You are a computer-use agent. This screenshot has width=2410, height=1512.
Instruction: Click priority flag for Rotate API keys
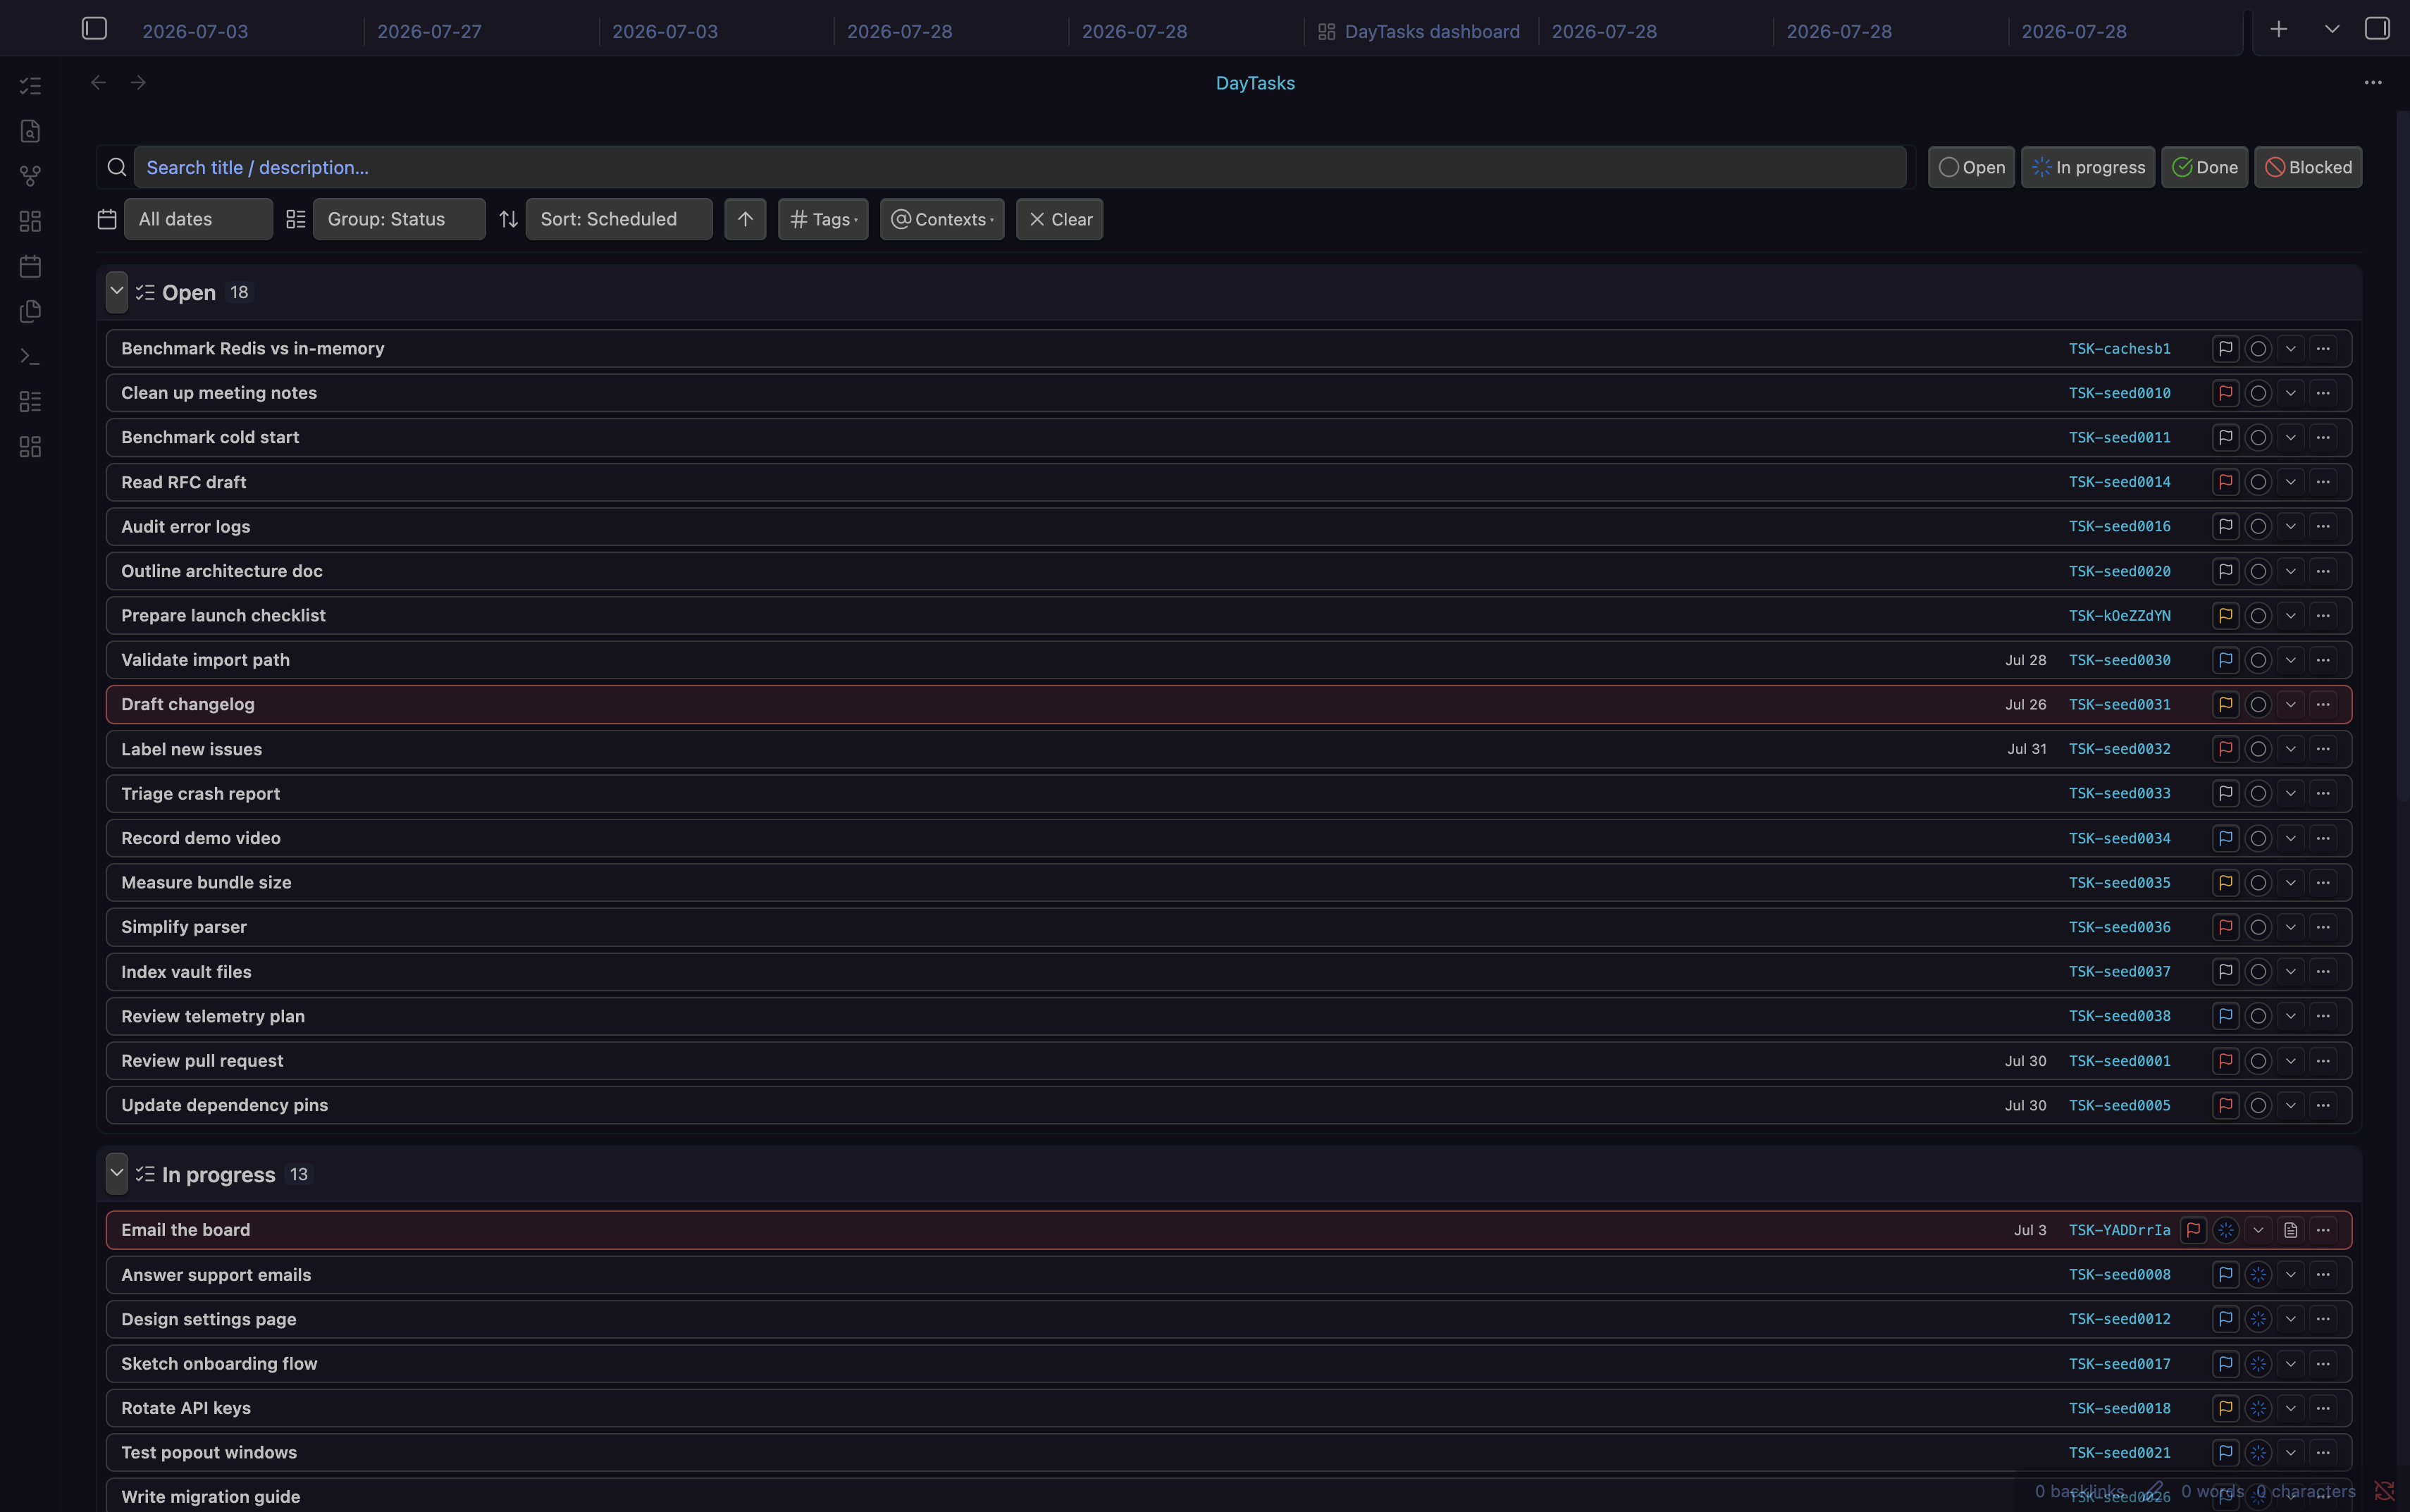pos(2225,1408)
